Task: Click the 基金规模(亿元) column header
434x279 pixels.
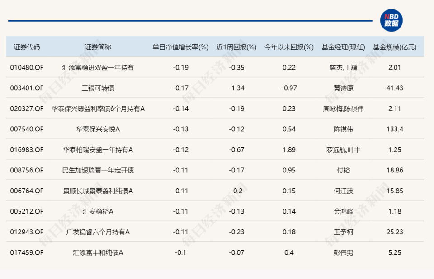Action: [394, 45]
